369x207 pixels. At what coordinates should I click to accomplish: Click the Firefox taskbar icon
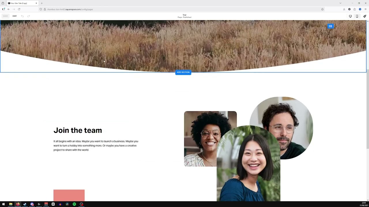18,204
